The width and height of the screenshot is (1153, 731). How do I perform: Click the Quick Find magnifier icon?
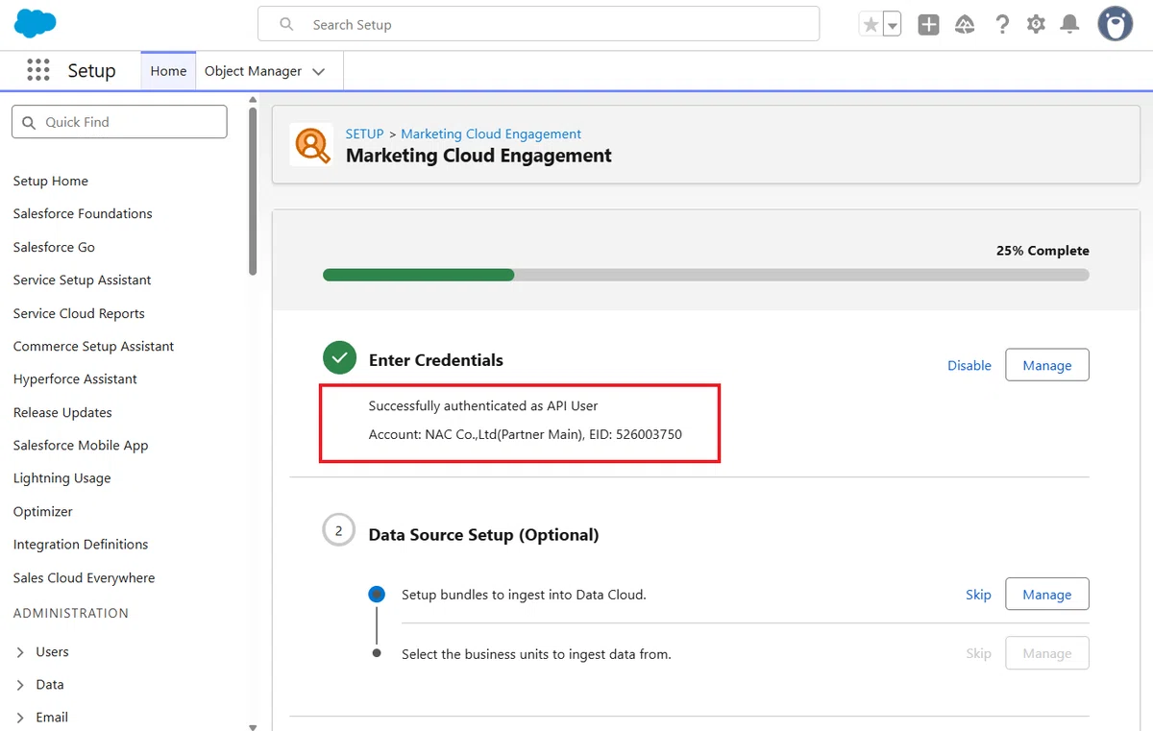tap(29, 122)
